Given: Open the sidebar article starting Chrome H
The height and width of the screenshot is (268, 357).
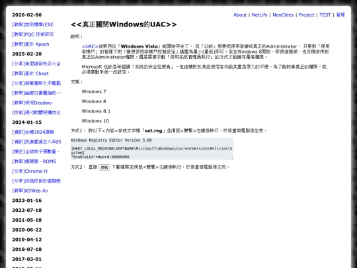Looking at the screenshot, I should coord(30,171).
